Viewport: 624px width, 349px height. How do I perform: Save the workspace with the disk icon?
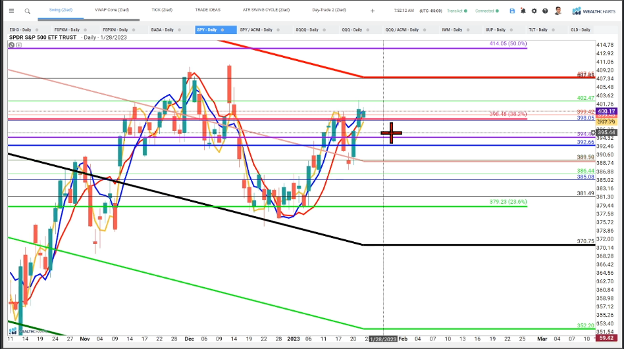pyautogui.click(x=512, y=11)
